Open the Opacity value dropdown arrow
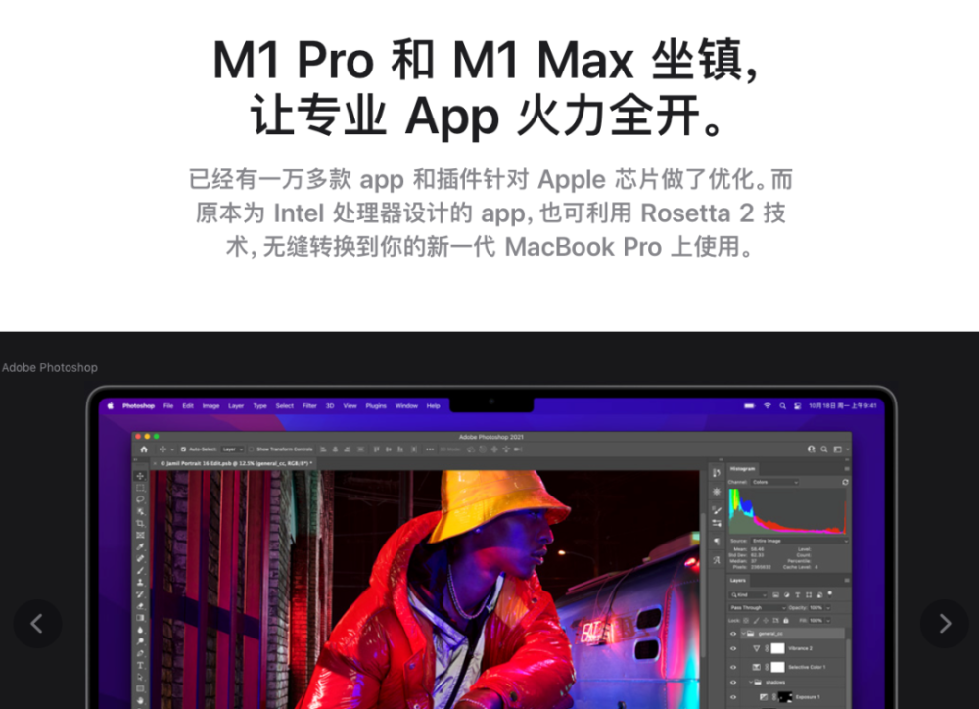Viewport: 979px width, 709px height. [x=828, y=608]
